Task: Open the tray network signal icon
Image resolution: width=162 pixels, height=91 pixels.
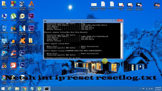Action: 149,89
